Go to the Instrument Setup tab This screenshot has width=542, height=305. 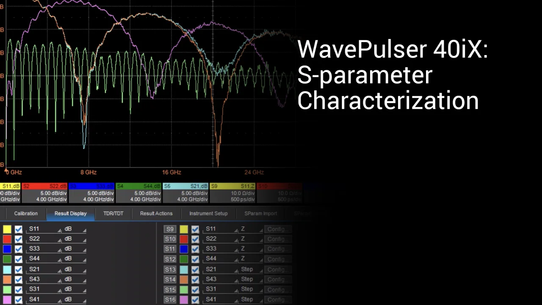tap(208, 213)
